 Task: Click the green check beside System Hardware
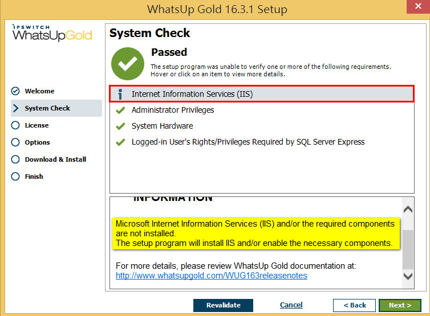point(120,126)
